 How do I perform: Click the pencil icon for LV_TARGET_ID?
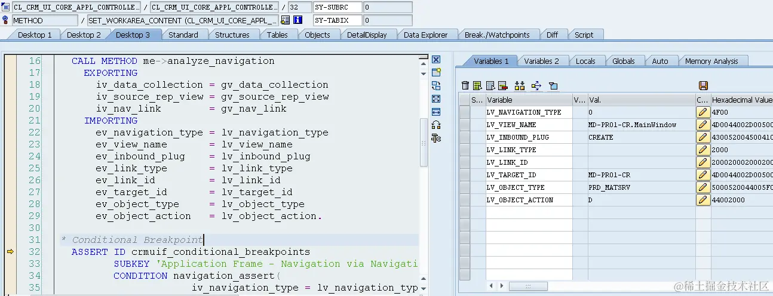point(703,175)
